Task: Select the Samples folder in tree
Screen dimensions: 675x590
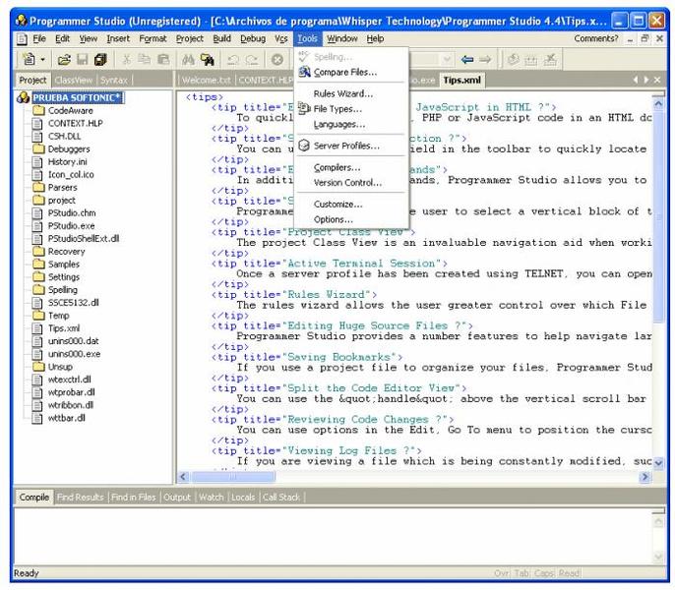Action: 64,265
